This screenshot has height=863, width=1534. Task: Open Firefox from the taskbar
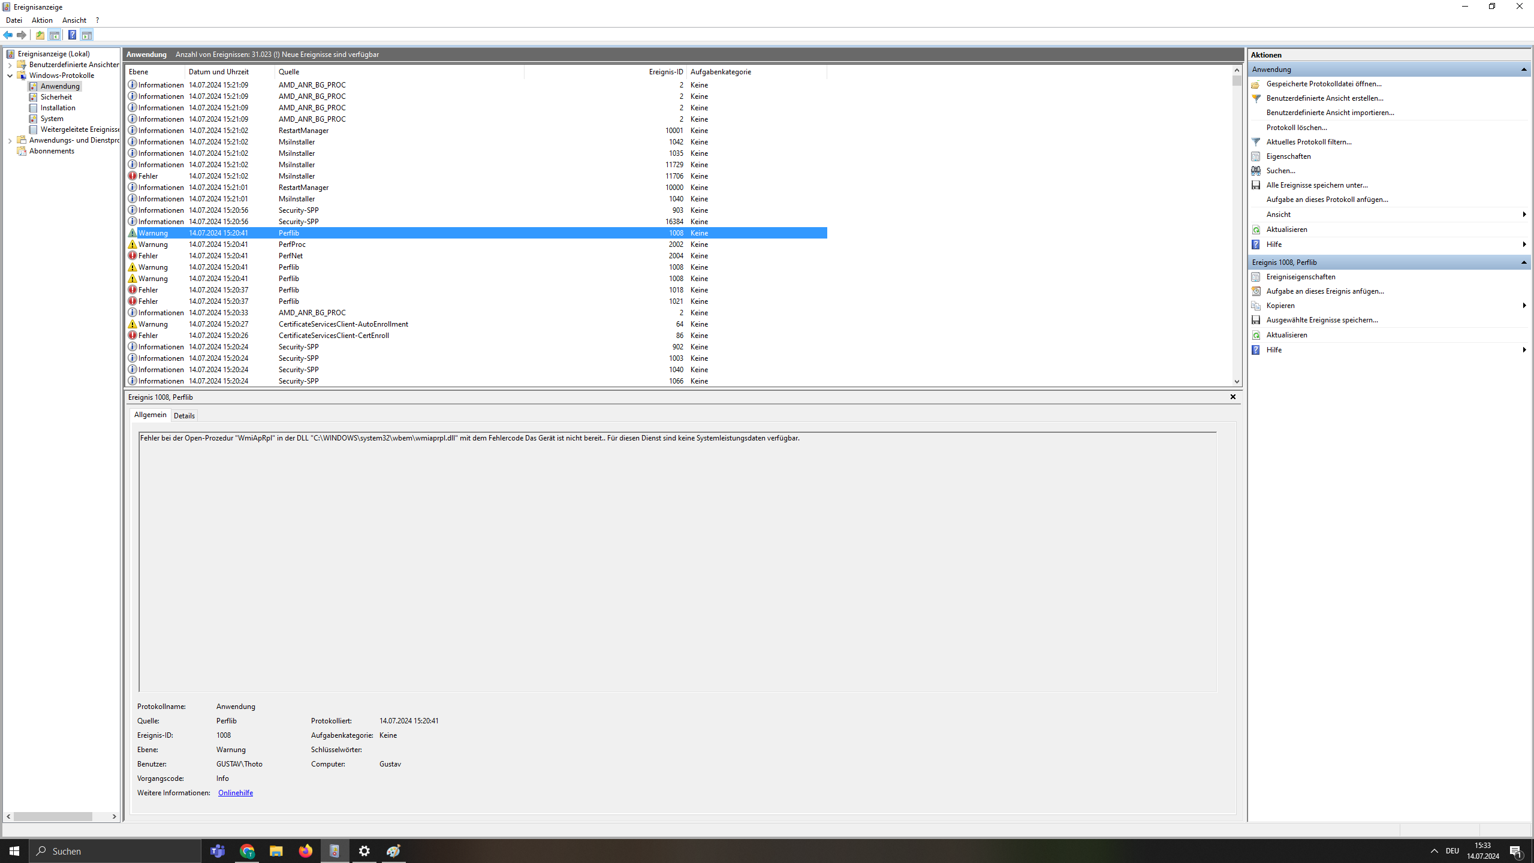pos(305,851)
